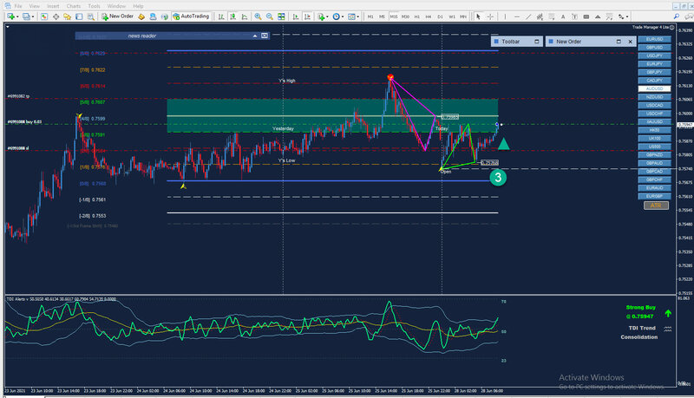
Task: Click the ATR button
Action: click(655, 206)
